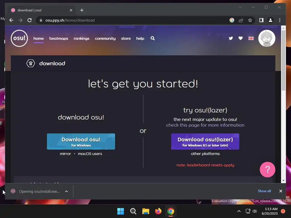Click the osu! logo in site header

pyautogui.click(x=19, y=38)
